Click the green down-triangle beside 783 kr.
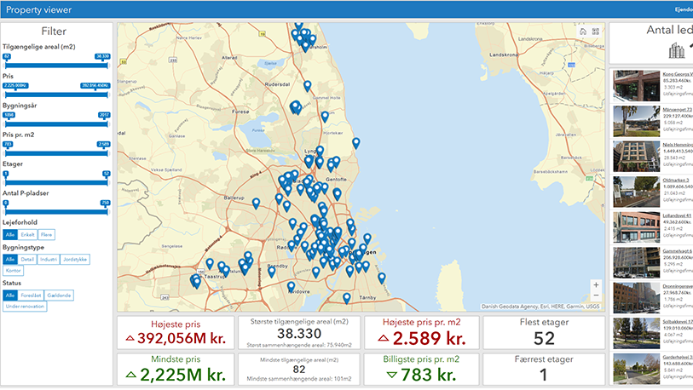Screen dimensions: 693x390 click(392, 375)
